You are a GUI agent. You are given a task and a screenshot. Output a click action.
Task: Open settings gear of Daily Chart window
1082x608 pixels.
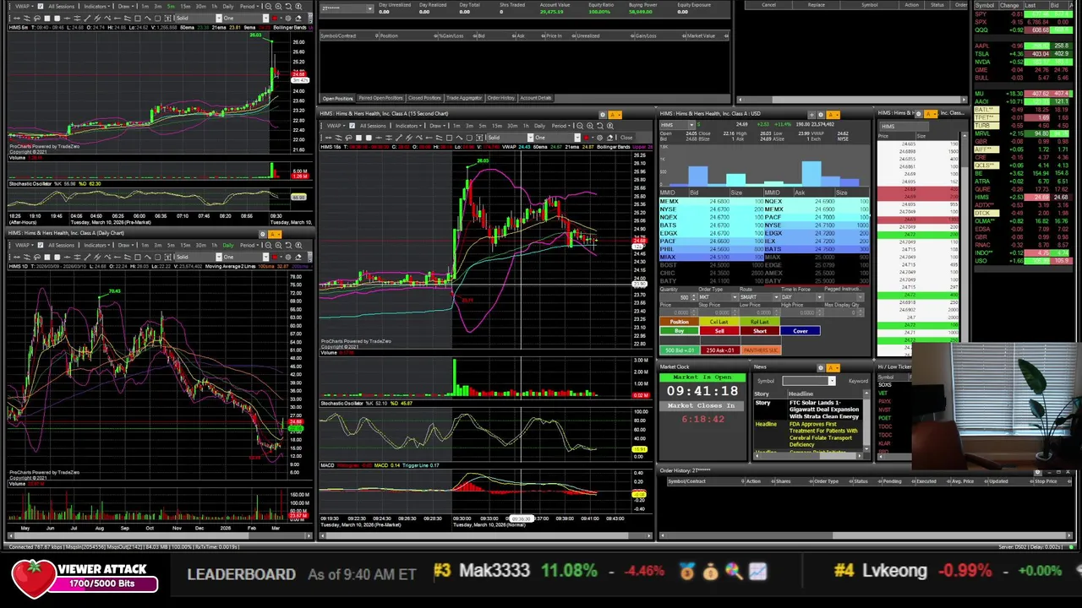(x=263, y=234)
